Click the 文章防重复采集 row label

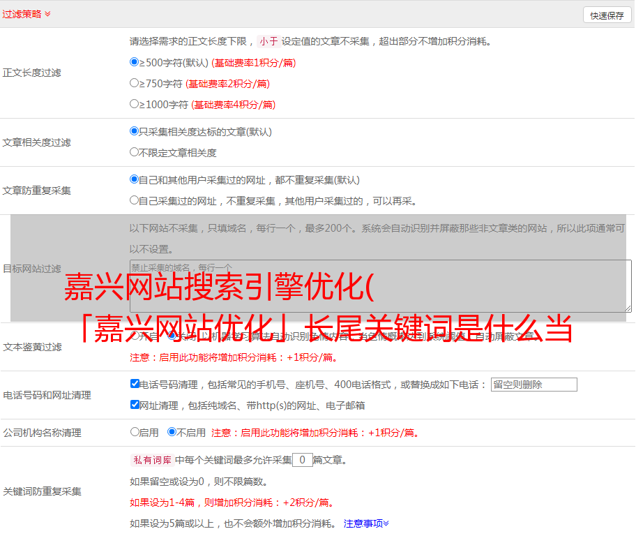37,191
